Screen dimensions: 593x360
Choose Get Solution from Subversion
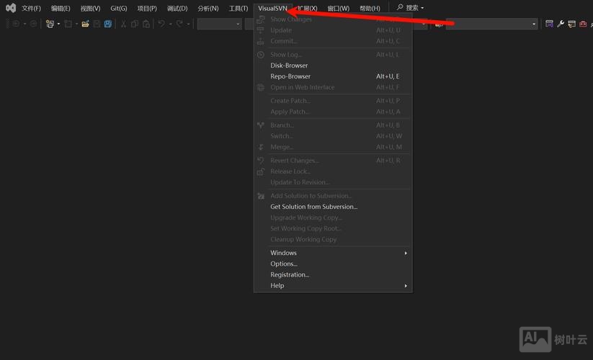pyautogui.click(x=313, y=207)
